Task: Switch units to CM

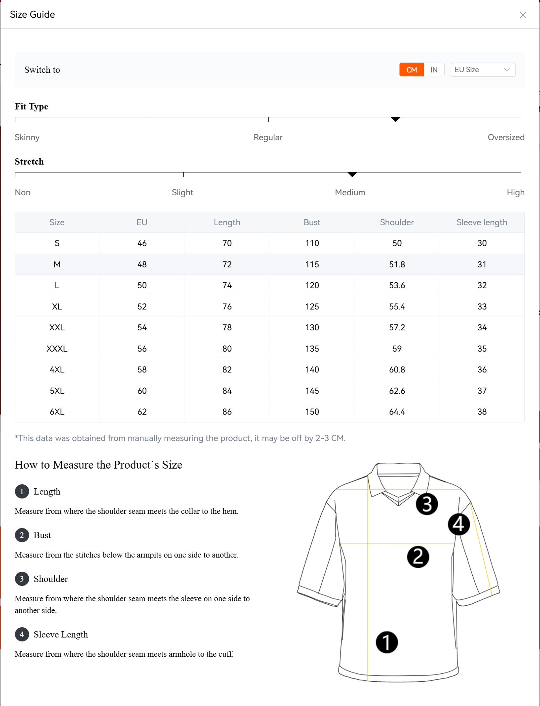Action: tap(411, 70)
